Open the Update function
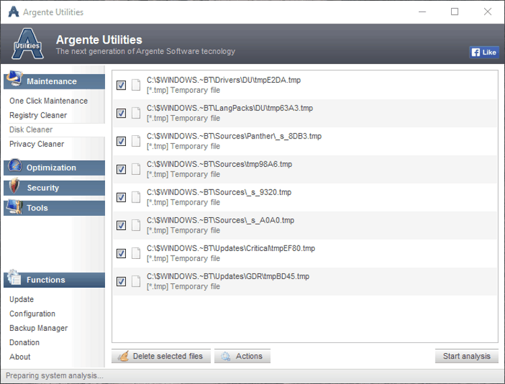 [x=22, y=299]
